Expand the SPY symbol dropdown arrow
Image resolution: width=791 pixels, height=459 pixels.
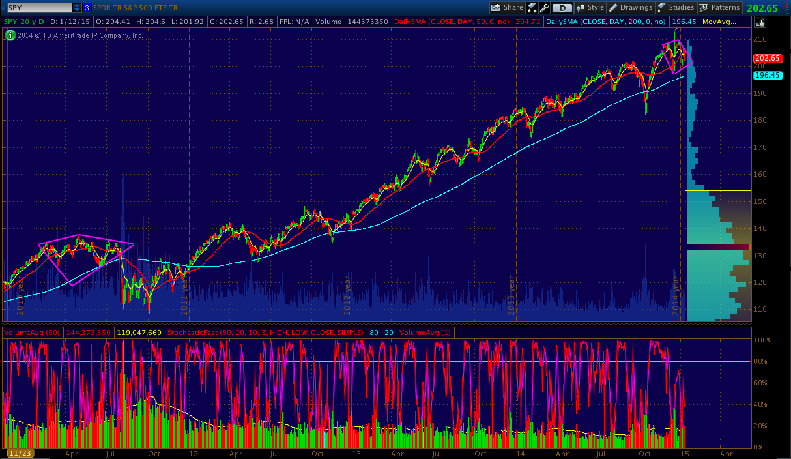pos(77,8)
